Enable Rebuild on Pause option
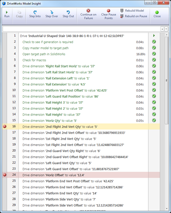 click(133, 16)
